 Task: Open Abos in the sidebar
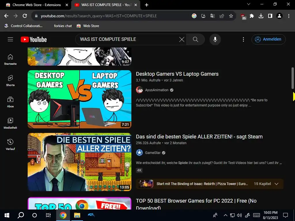pyautogui.click(x=10, y=102)
